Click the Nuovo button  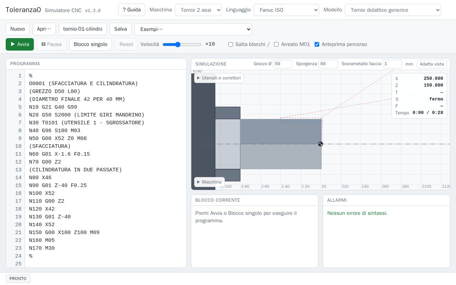click(x=17, y=29)
